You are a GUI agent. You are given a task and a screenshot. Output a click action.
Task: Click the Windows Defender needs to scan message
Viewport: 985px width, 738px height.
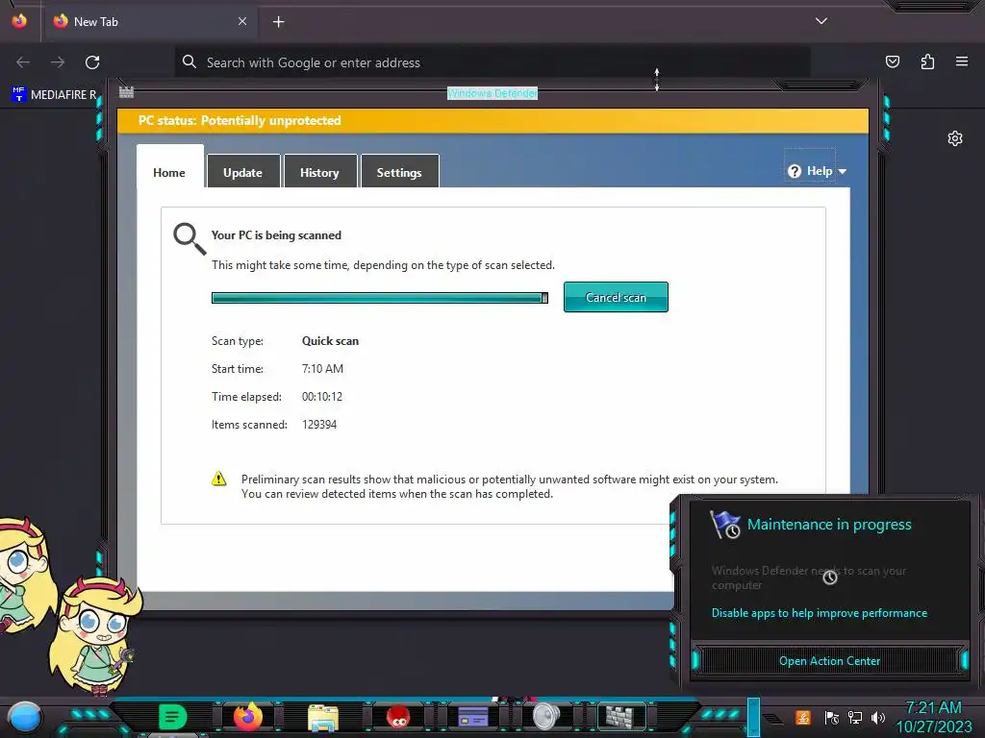(808, 578)
